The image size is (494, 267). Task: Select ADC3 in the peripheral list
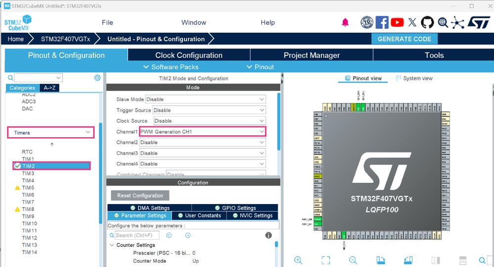29,102
